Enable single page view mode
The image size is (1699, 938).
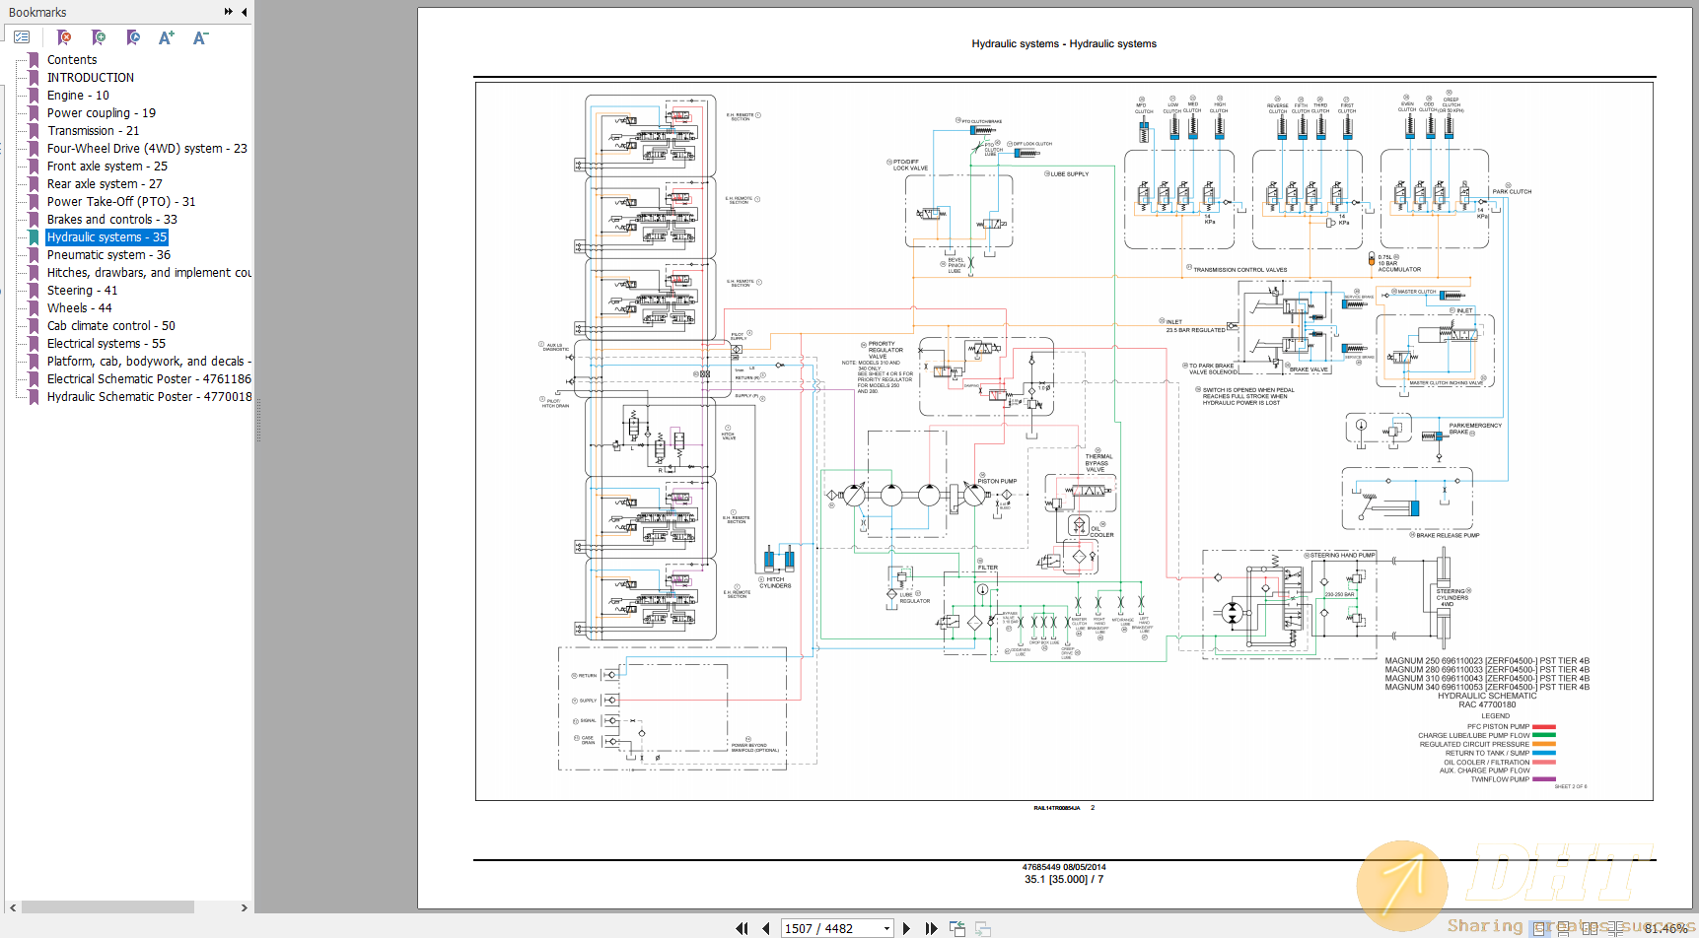click(1539, 927)
